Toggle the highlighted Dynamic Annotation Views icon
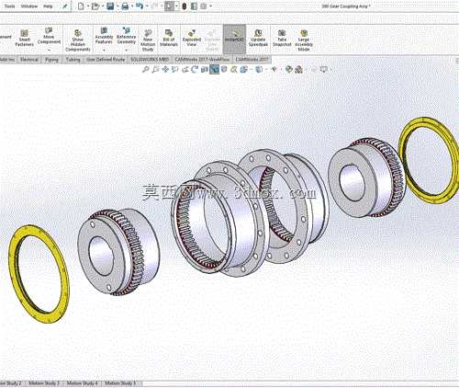This screenshot has height=388, width=459. pyautogui.click(x=214, y=70)
